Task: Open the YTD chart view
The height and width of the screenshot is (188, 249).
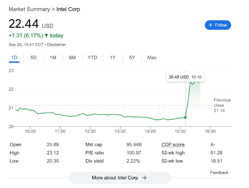Action: tap(92, 57)
